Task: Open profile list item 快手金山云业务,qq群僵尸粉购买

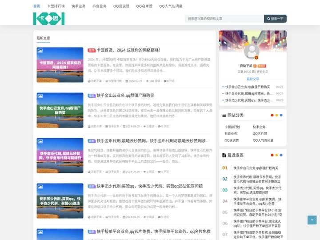Action: (248, 87)
